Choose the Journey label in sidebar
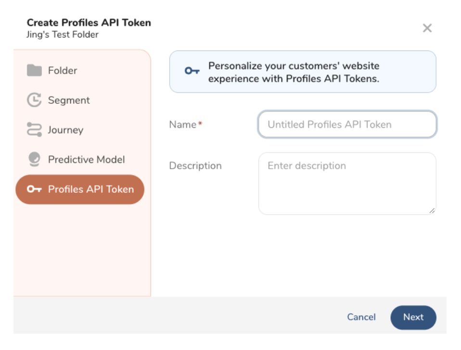Viewport: 461px width, 350px height. coord(65,130)
